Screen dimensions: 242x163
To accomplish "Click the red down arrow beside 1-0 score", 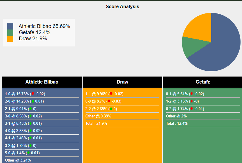I will pos(33,94).
